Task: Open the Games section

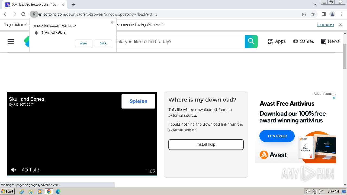Action: pos(303,41)
